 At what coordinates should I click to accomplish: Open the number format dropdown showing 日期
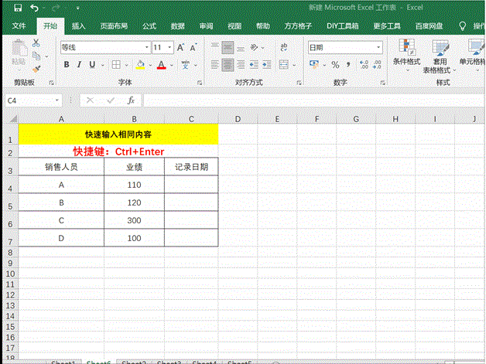pyautogui.click(x=378, y=47)
